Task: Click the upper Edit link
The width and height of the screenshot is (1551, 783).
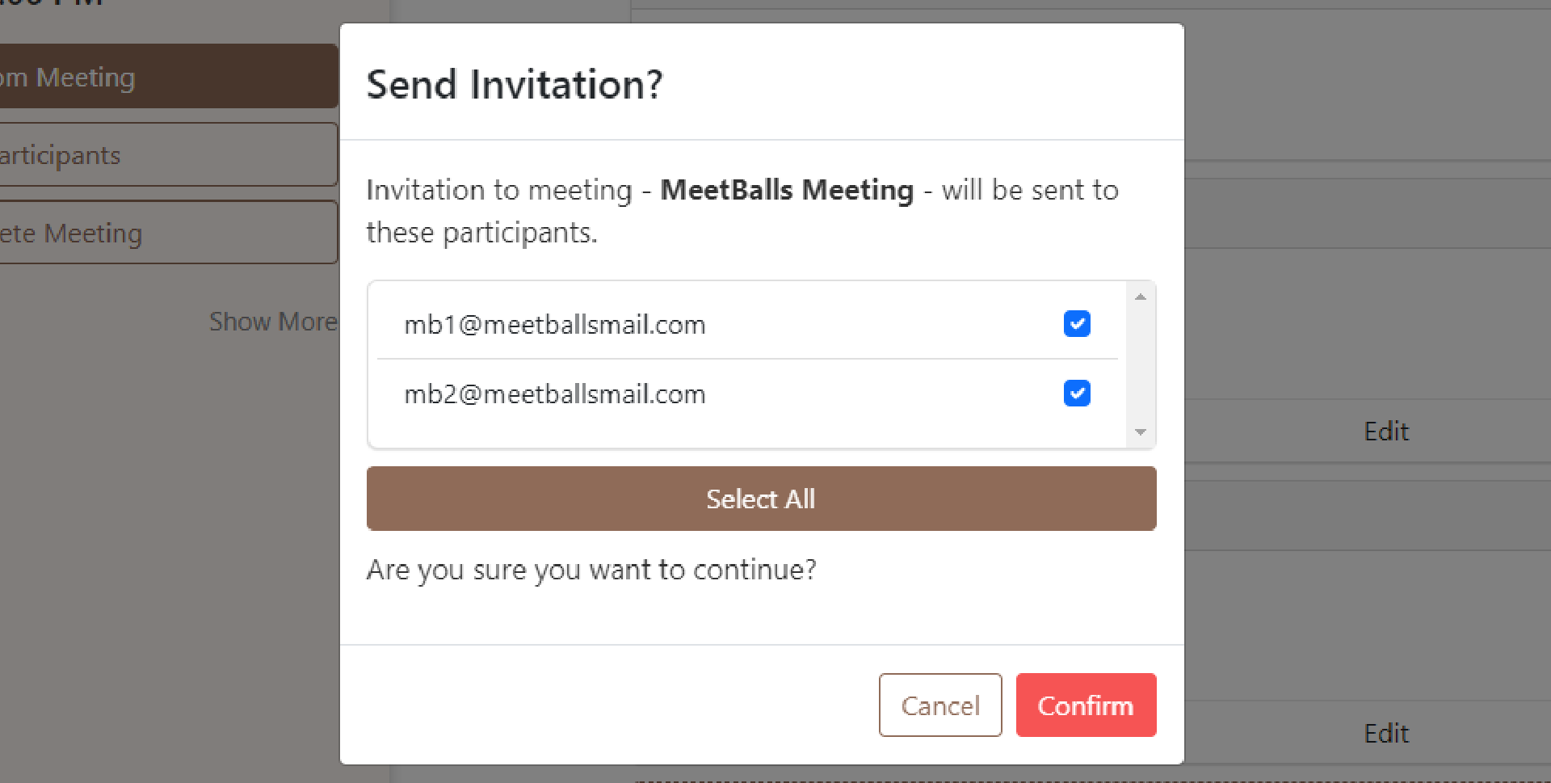Action: (x=1386, y=431)
